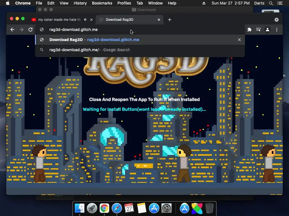
Task: Reload the current page
Action: click(30, 30)
